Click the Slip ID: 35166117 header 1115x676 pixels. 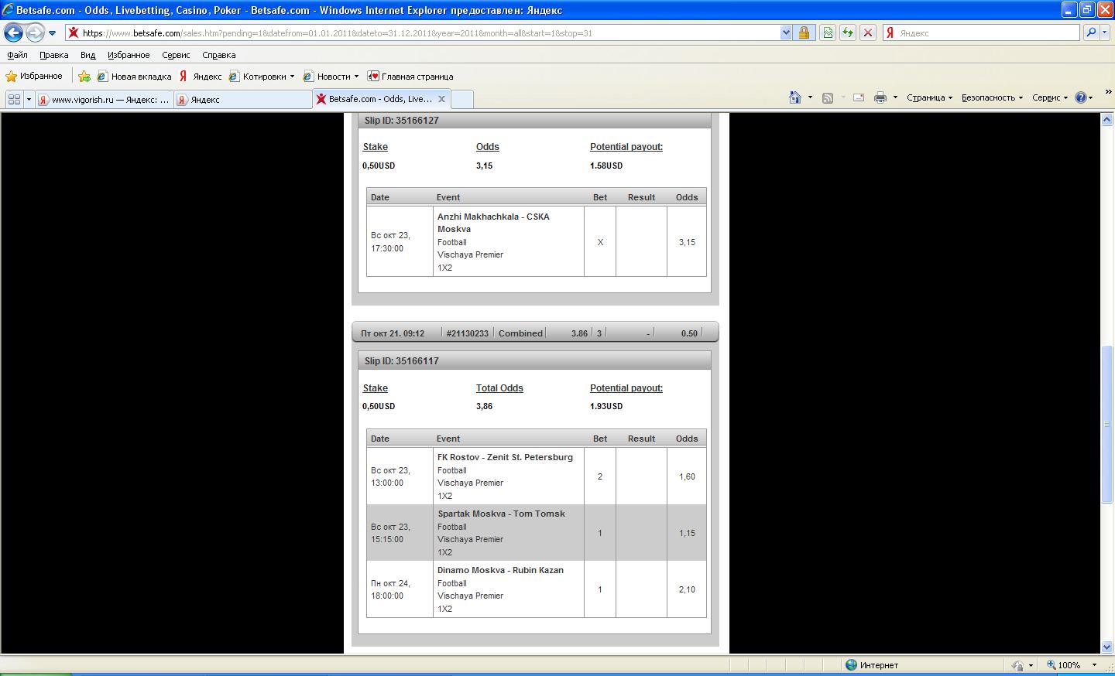[535, 361]
